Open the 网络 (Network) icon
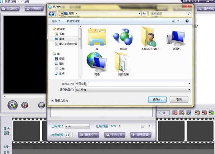Image resolution: width=215 pixels, height=154 pixels. coord(96,62)
